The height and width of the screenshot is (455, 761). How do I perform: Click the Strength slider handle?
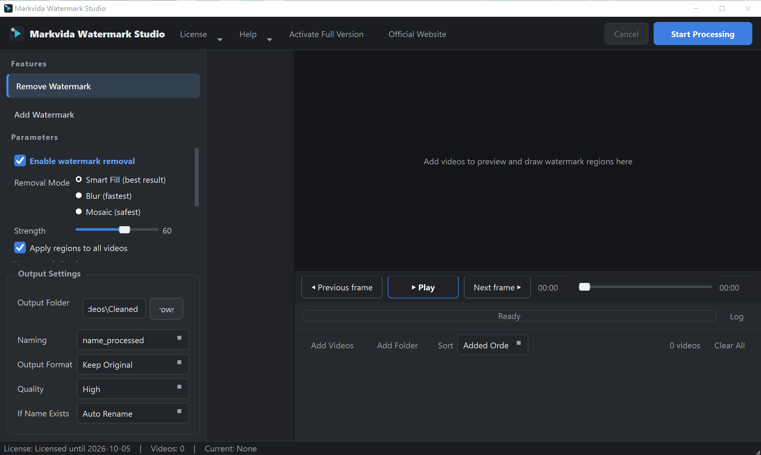(125, 230)
